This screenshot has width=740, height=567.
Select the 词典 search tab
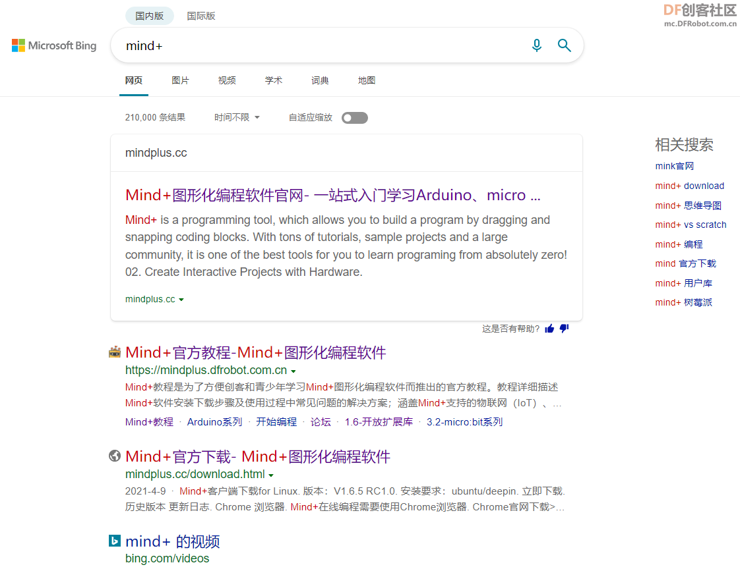tap(320, 80)
